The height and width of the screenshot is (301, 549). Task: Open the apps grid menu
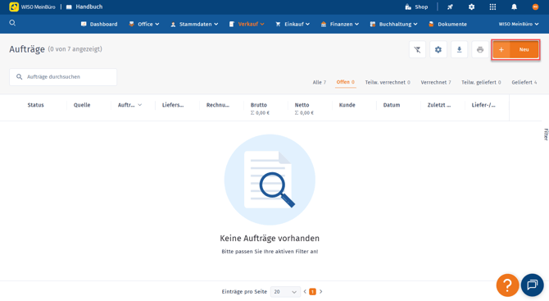click(x=492, y=7)
